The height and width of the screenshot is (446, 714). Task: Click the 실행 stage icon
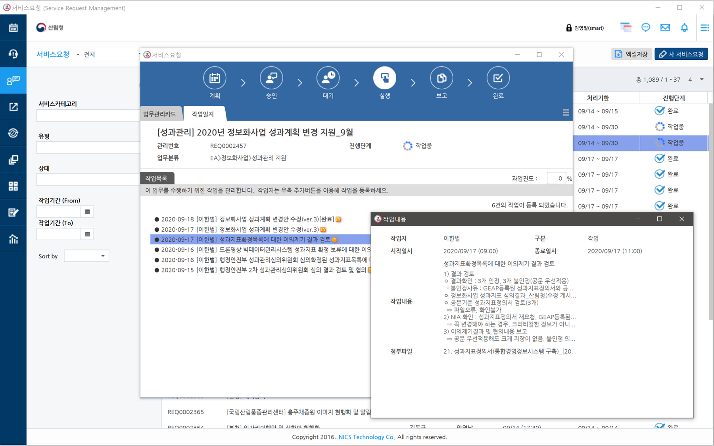point(384,78)
